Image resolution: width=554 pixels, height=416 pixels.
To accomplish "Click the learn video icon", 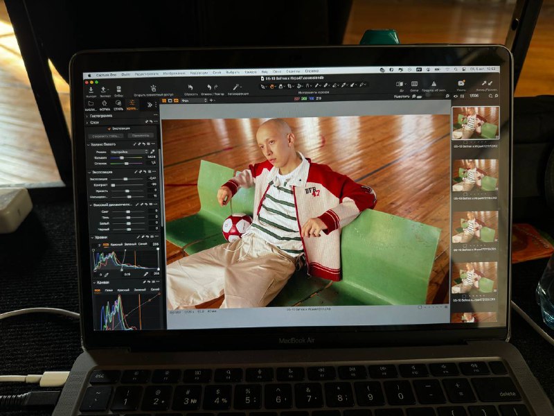I will point(461,83).
